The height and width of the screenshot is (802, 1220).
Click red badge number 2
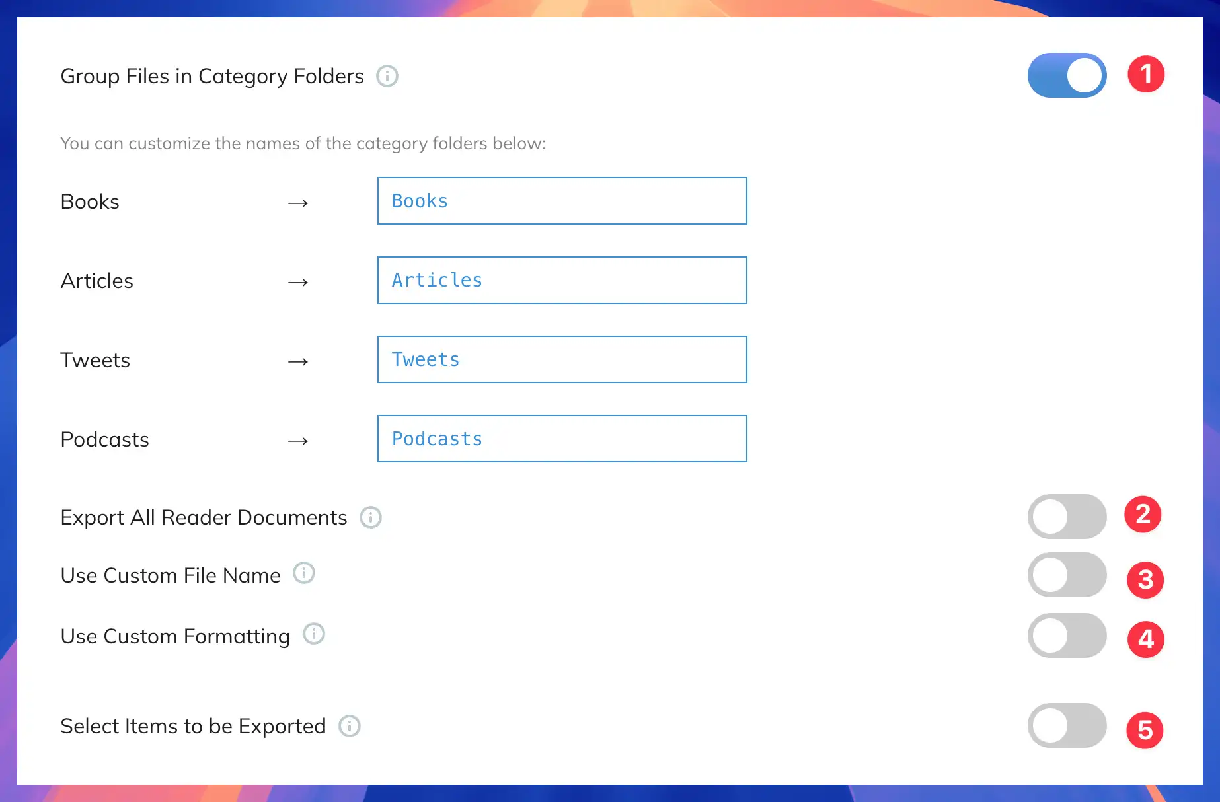click(1143, 514)
